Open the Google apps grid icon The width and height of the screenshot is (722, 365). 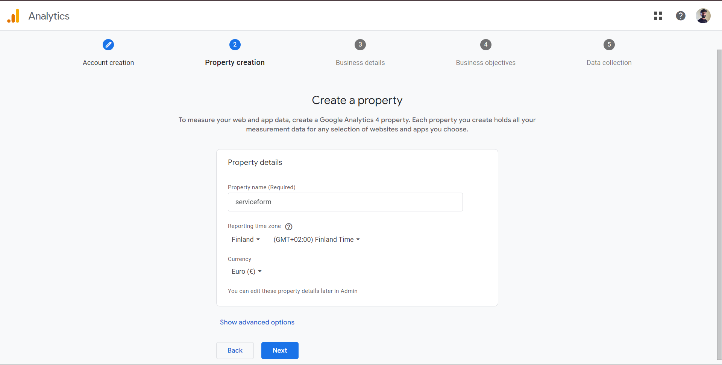(x=658, y=16)
